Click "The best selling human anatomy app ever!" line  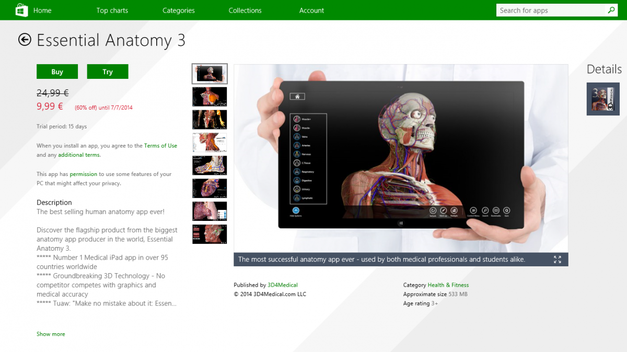click(x=101, y=212)
